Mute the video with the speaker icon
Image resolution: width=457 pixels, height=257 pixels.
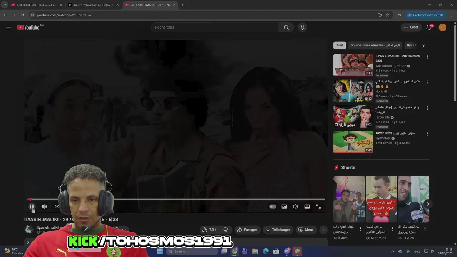click(x=44, y=206)
